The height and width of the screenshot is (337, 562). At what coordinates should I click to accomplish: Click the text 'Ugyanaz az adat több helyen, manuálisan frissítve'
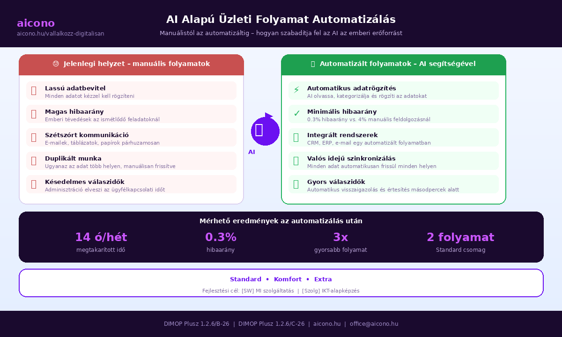pyautogui.click(x=110, y=166)
